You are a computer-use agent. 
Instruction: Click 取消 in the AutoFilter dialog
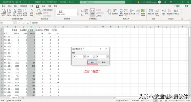[x=103, y=62]
